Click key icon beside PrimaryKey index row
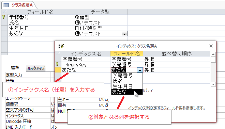Screen dimensions: 225x129 57,64
